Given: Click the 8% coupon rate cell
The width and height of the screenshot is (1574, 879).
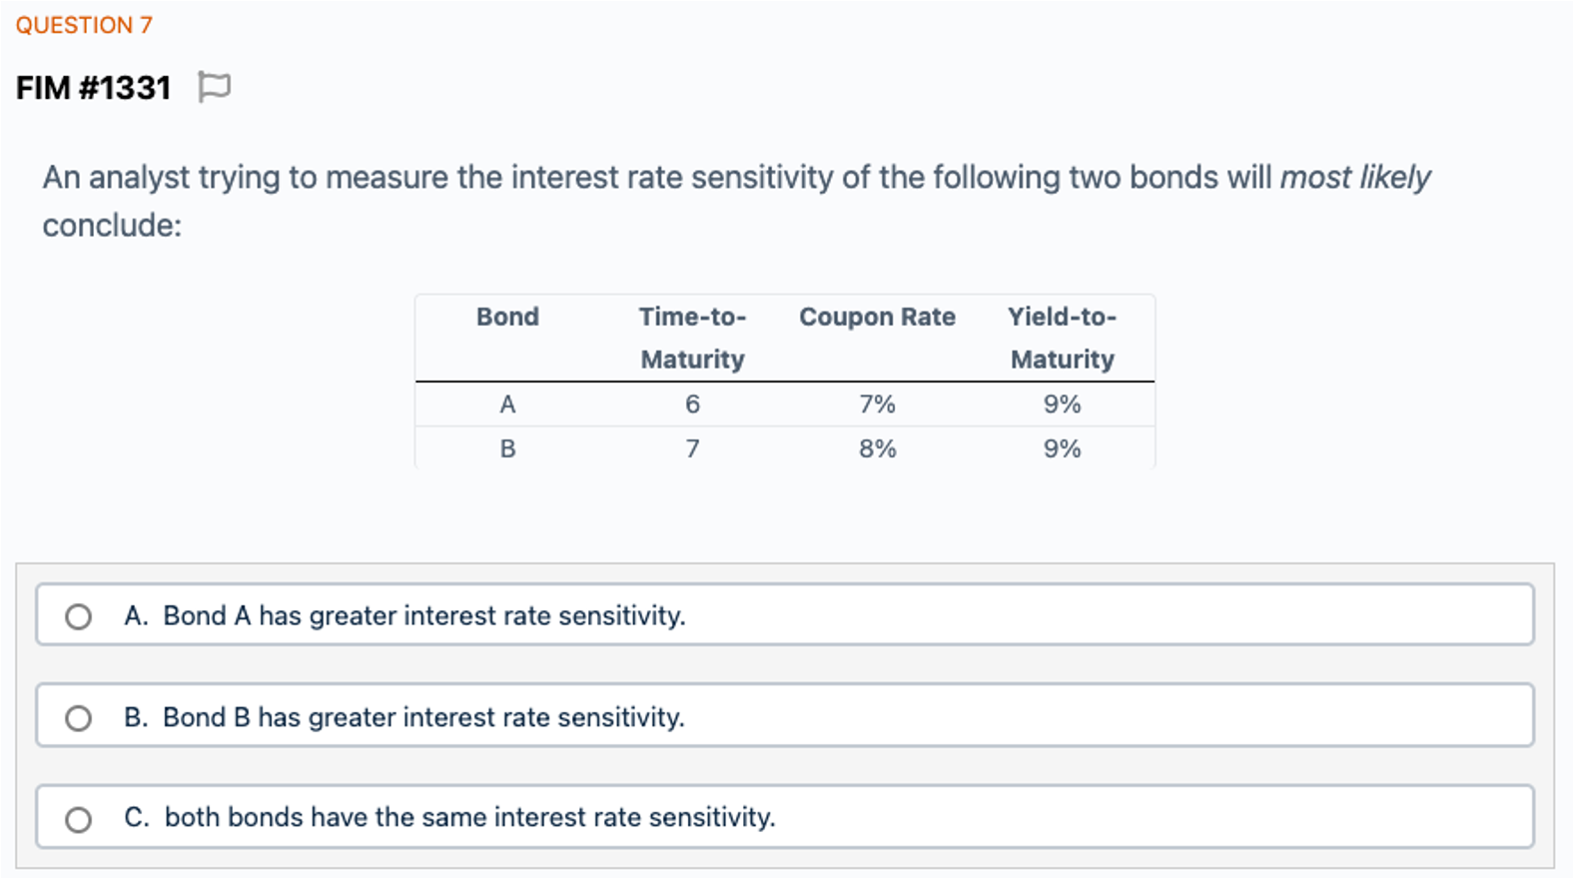Looking at the screenshot, I should coord(877,448).
